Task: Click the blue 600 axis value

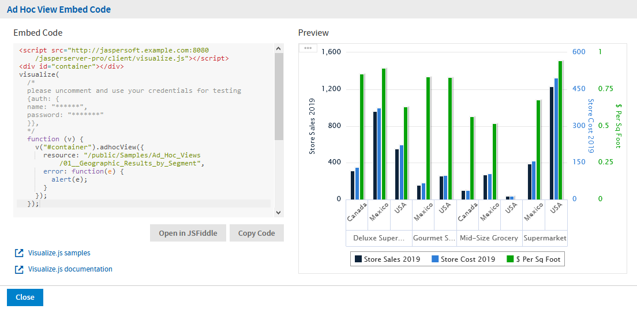Action: click(x=579, y=52)
